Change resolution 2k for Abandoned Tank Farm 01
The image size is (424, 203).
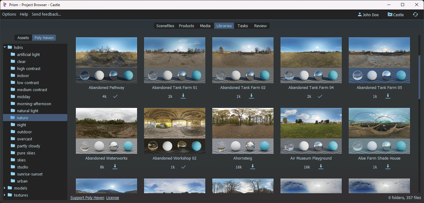pos(170,97)
